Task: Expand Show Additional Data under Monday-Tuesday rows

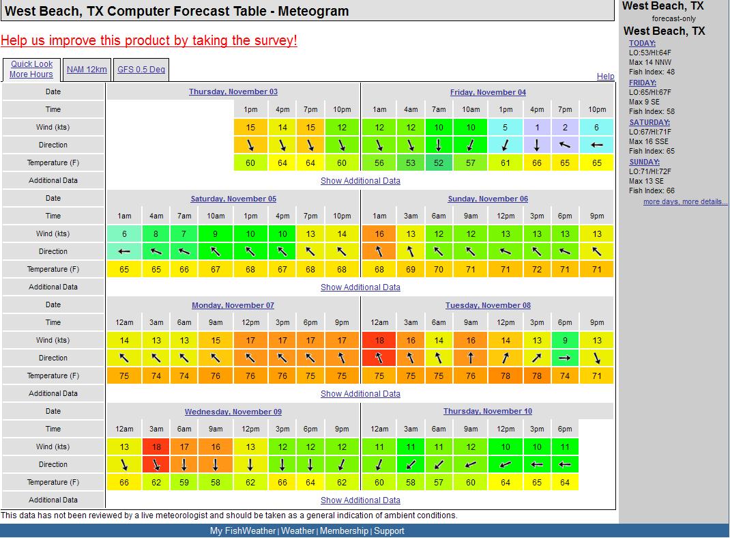Action: tap(360, 394)
